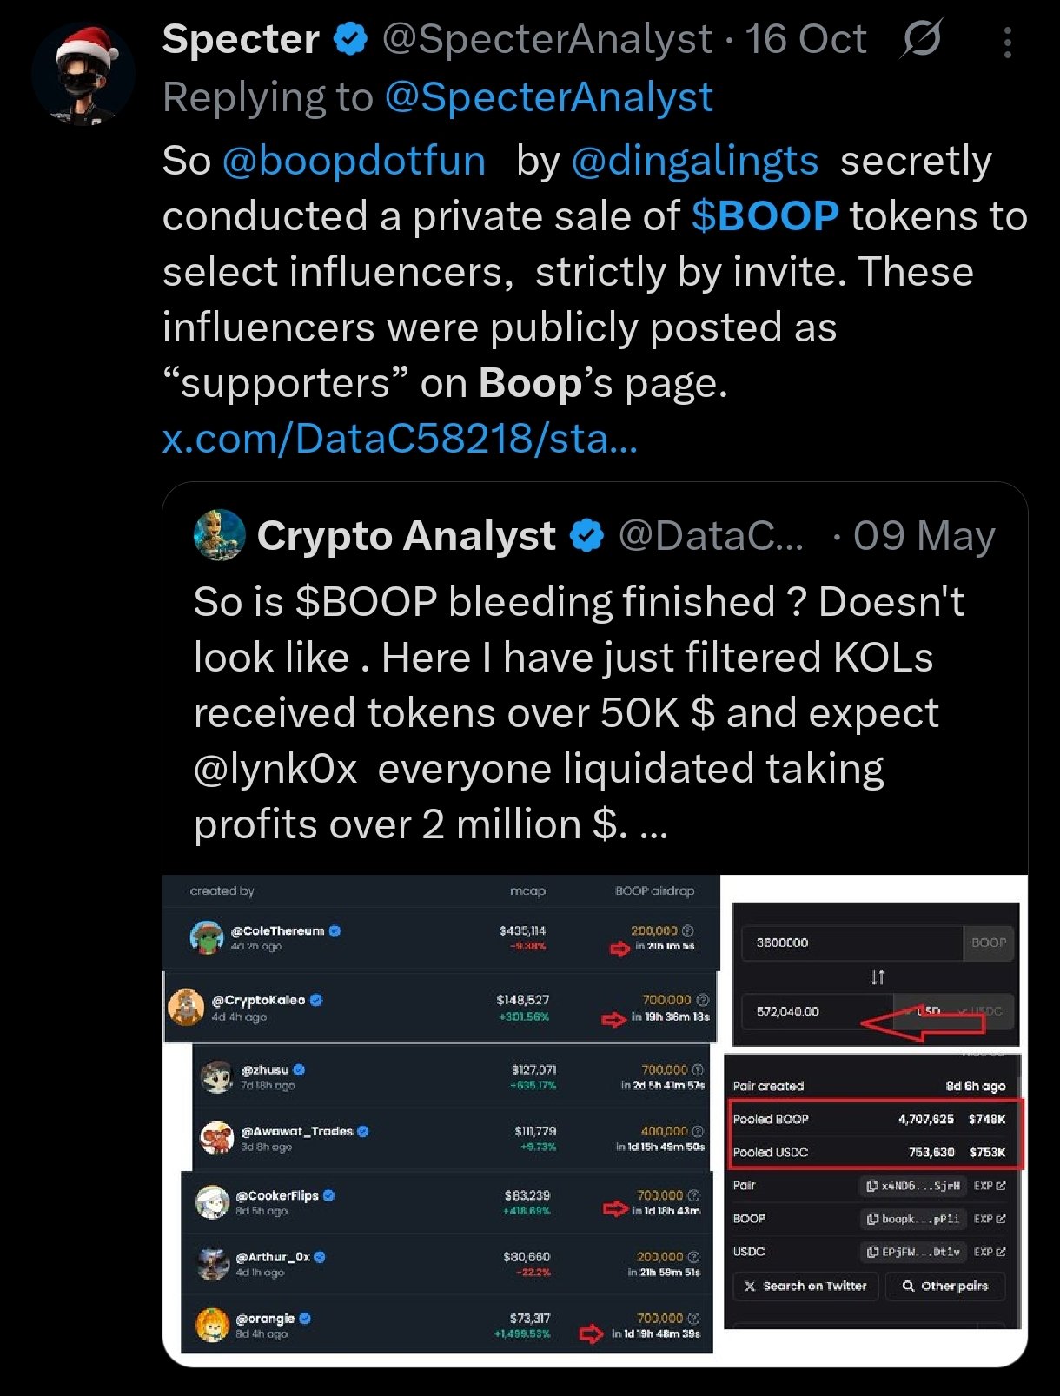Open Crypto Analyst's profile avatar
Image resolution: width=1060 pixels, height=1396 pixels.
219,535
